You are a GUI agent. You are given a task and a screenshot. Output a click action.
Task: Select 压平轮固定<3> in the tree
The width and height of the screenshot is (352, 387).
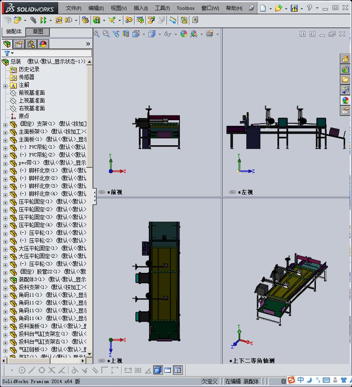click(53, 217)
